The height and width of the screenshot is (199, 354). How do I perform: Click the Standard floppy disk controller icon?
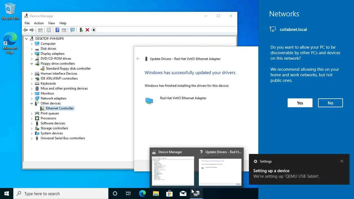pyautogui.click(x=42, y=69)
